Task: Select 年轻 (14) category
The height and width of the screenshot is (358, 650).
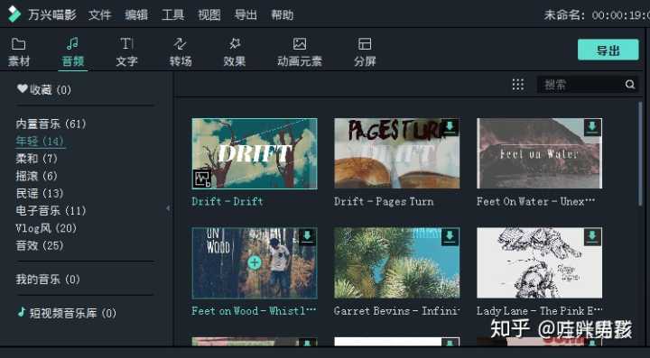Action: coord(40,142)
